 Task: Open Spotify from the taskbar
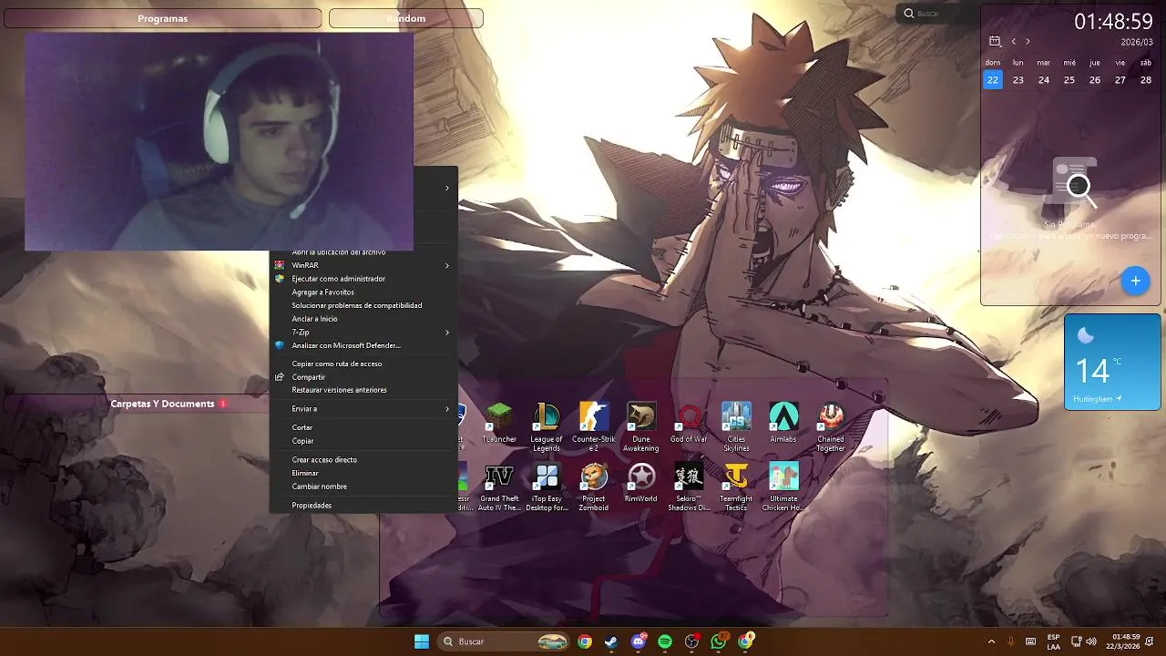pos(665,641)
